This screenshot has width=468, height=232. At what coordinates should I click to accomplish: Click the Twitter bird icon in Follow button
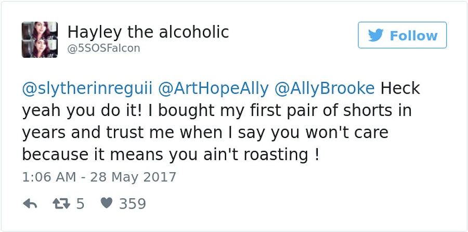[x=375, y=35]
